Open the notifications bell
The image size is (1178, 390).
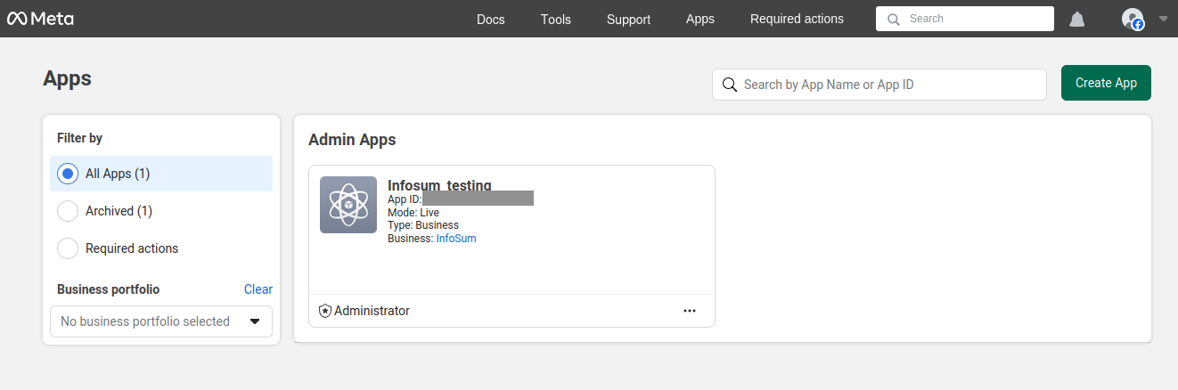click(x=1077, y=19)
